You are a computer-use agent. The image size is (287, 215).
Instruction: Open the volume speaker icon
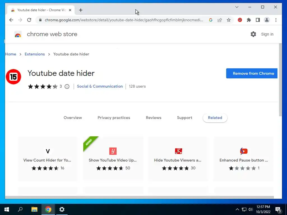pyautogui.click(x=251, y=209)
